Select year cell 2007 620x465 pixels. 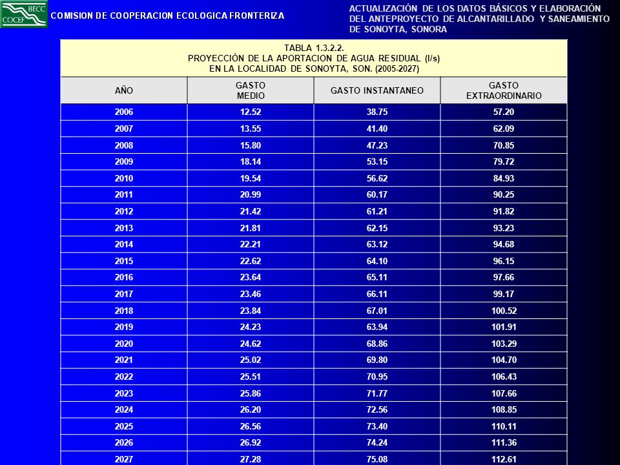point(124,129)
